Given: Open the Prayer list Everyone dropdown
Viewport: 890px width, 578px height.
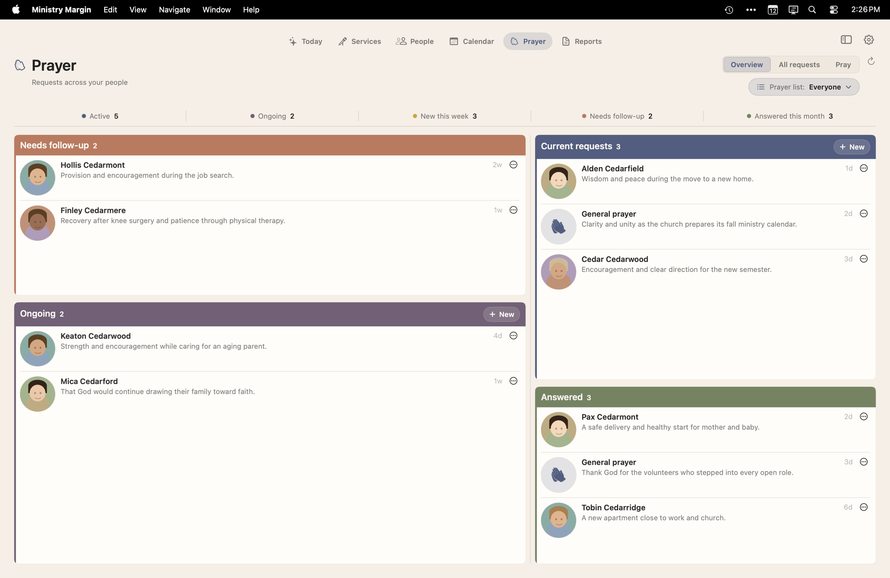Looking at the screenshot, I should tap(803, 87).
